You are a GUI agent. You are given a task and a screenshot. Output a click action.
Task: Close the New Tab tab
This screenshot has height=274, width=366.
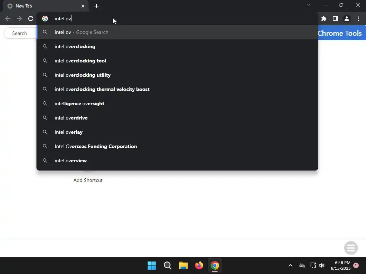pos(83,6)
